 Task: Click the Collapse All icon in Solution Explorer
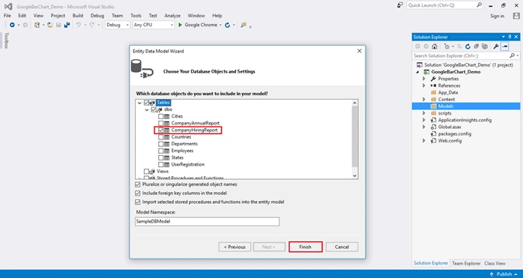click(x=477, y=46)
